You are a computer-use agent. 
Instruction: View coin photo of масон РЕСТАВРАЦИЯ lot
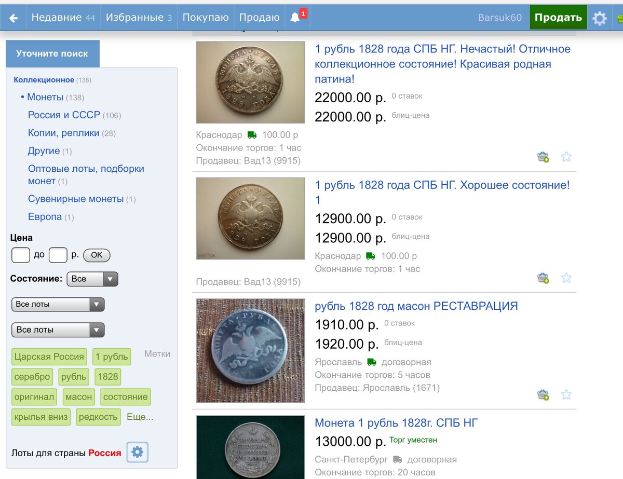pyautogui.click(x=250, y=350)
